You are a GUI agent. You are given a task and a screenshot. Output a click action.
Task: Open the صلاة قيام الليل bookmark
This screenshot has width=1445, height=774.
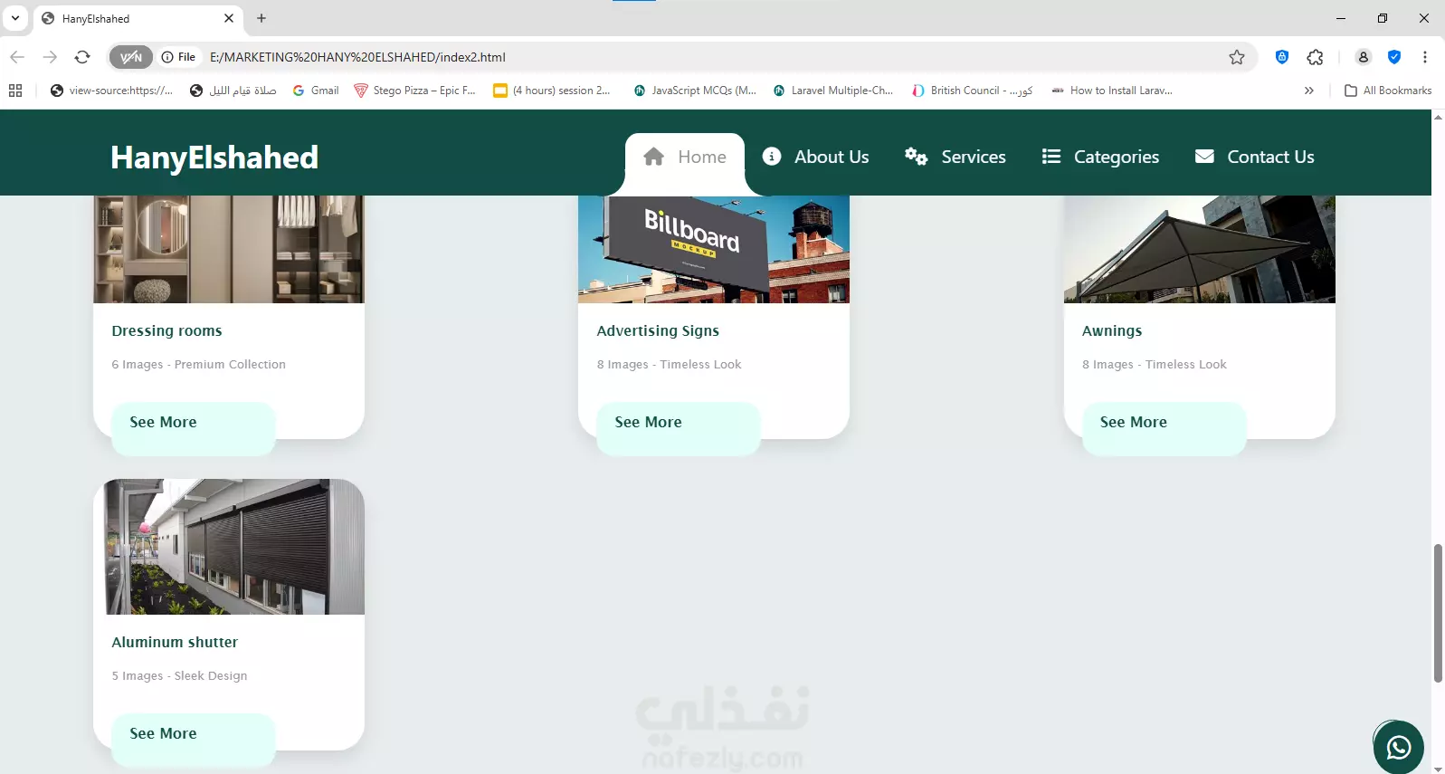(233, 91)
